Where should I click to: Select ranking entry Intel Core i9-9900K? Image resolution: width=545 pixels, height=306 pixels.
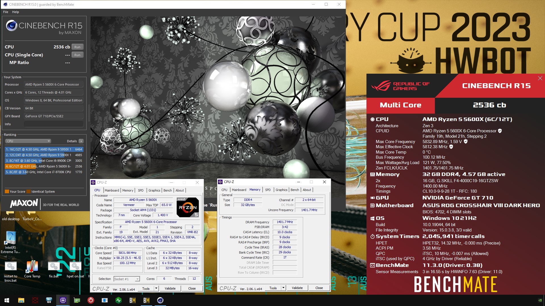click(44, 161)
